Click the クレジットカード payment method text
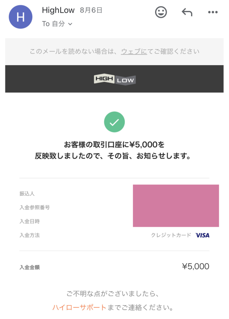This screenshot has width=229, height=319. click(x=171, y=235)
